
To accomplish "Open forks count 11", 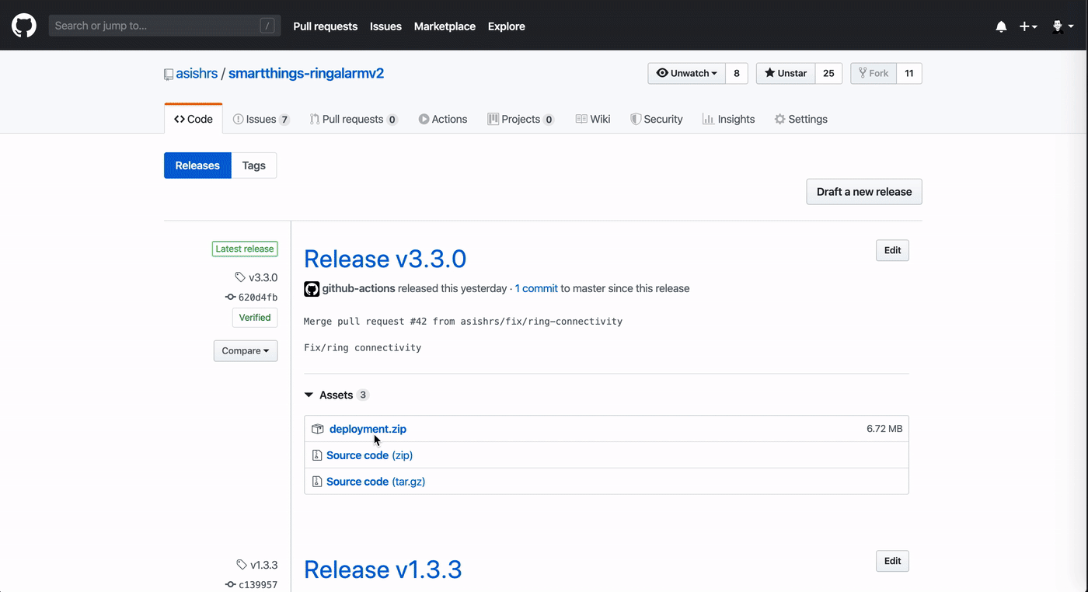I will pos(909,73).
